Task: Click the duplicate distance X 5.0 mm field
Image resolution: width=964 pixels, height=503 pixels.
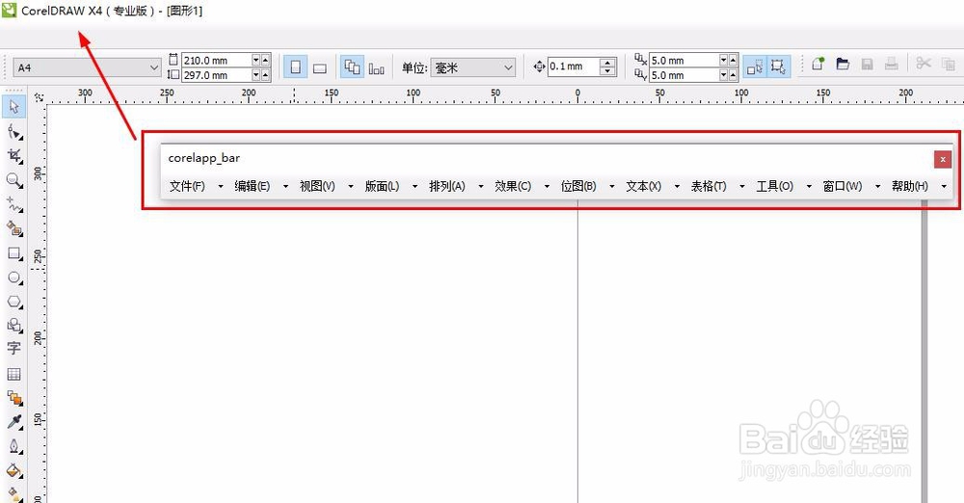Action: pos(684,61)
